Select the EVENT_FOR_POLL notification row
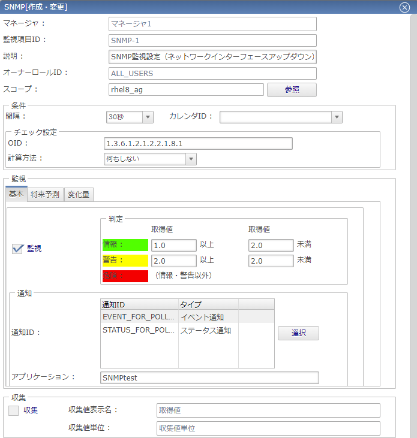Screen dimensions: 417x438 139,316
